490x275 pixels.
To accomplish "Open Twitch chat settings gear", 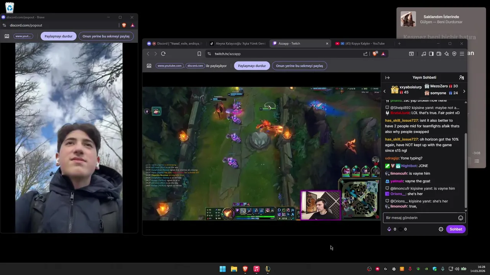I will pos(441,229).
